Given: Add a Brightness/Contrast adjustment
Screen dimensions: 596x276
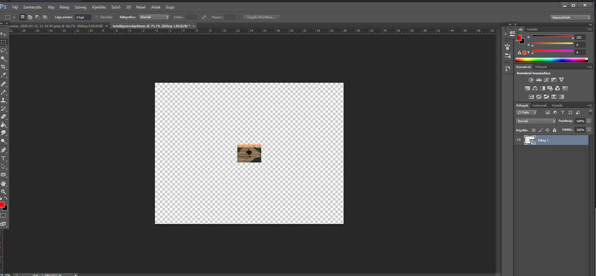Looking at the screenshot, I should click(531, 80).
